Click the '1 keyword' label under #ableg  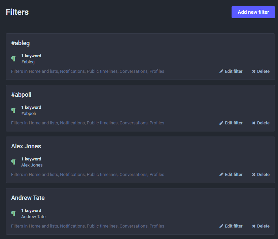click(31, 56)
